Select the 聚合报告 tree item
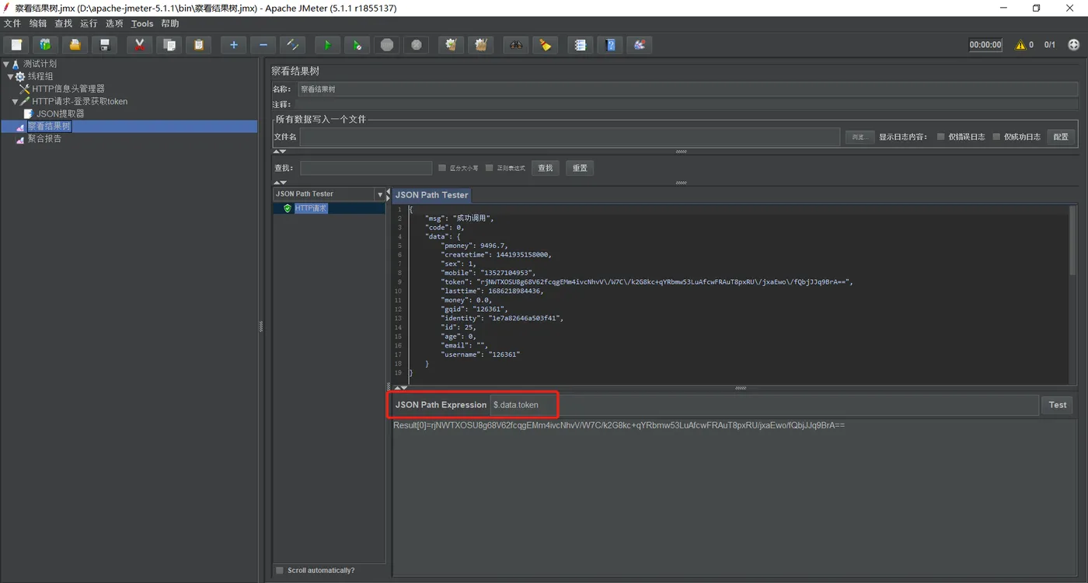Image resolution: width=1088 pixels, height=583 pixels. tap(44, 139)
